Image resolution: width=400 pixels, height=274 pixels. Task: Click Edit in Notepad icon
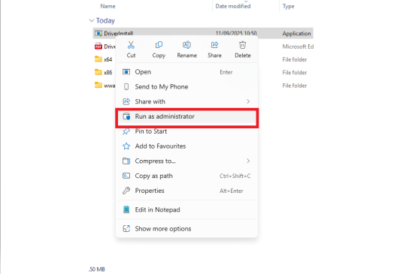coord(126,209)
